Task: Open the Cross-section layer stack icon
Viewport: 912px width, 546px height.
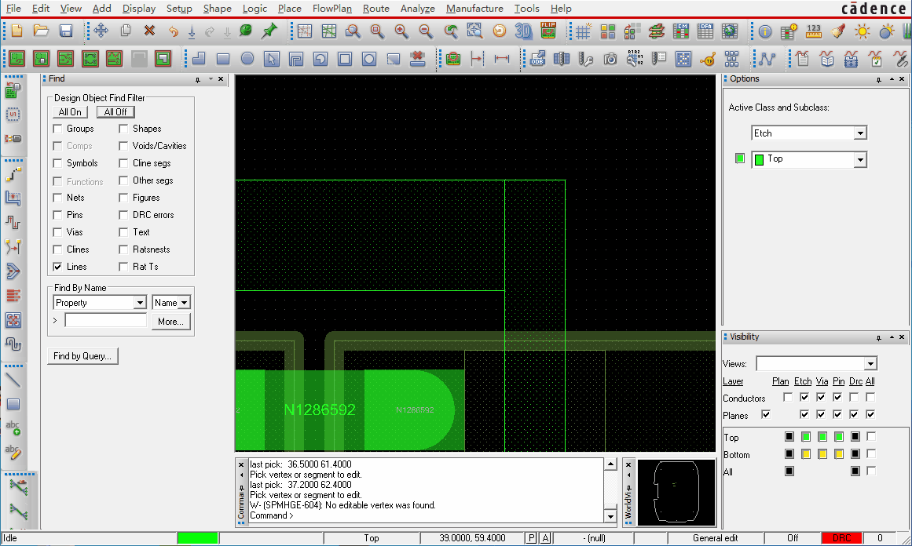Action: pos(657,31)
